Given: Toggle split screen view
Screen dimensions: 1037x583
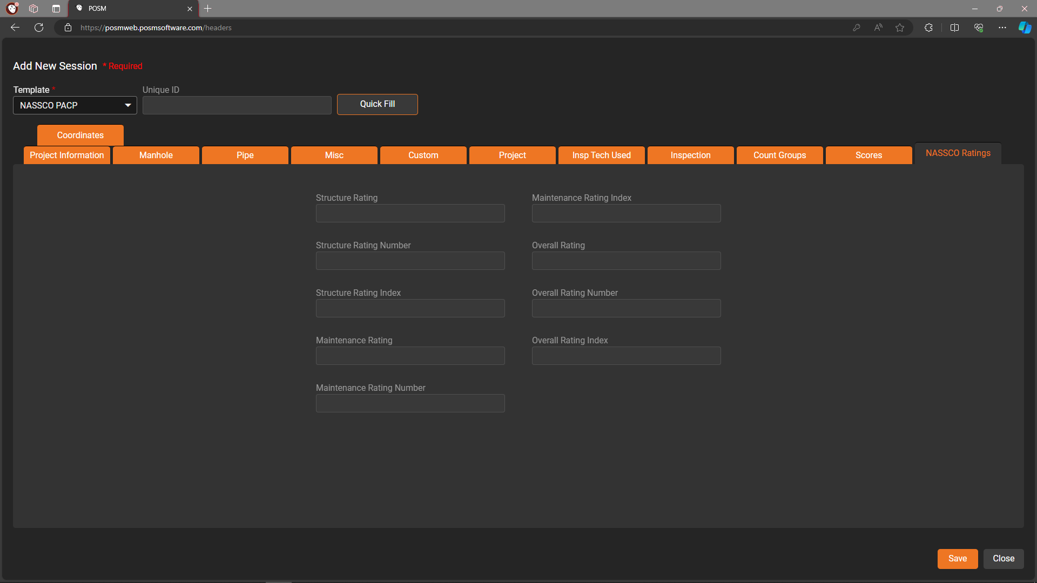Looking at the screenshot, I should click(x=954, y=28).
